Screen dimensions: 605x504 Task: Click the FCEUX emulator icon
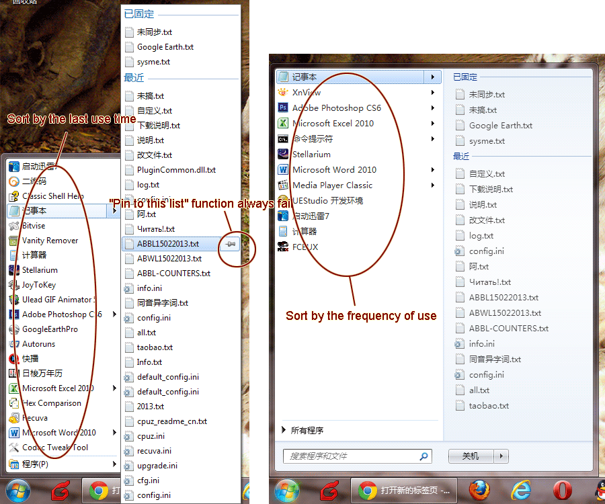283,247
